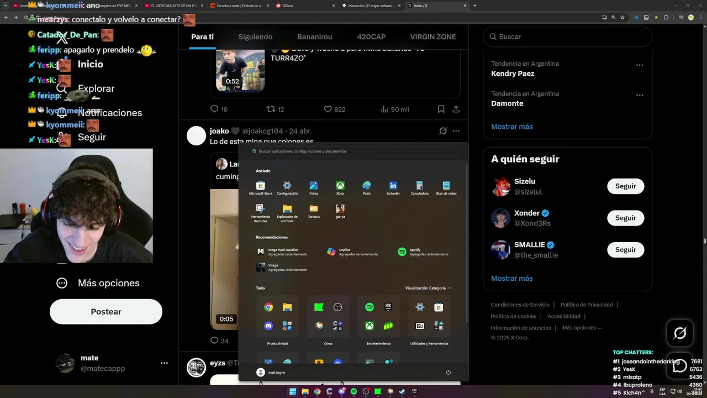707x398 pixels.
Task: Open mate account menu ellipsis
Action: pos(164,363)
